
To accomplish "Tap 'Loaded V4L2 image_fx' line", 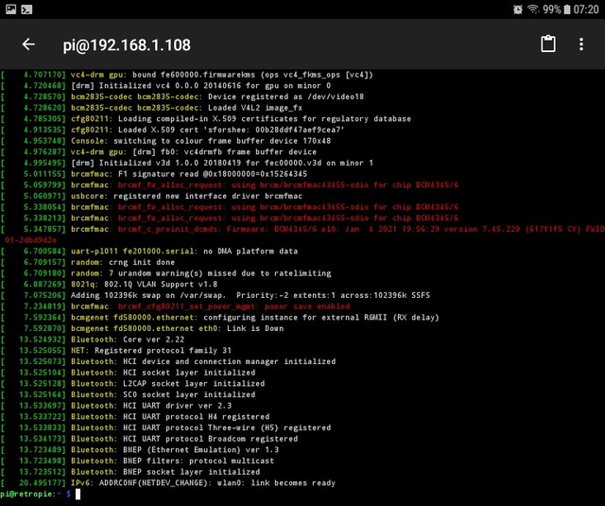I will pos(151,108).
